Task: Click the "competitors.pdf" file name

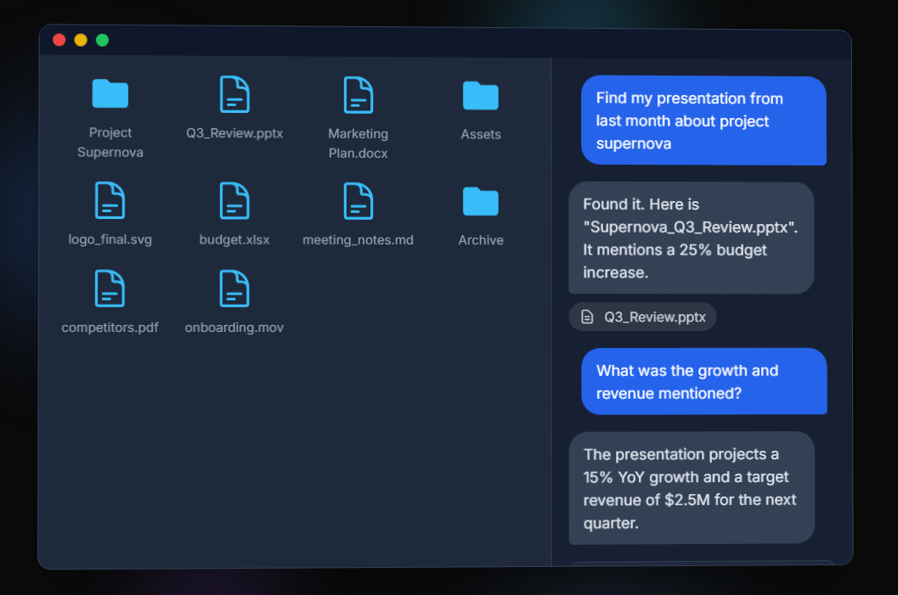Action: click(110, 328)
